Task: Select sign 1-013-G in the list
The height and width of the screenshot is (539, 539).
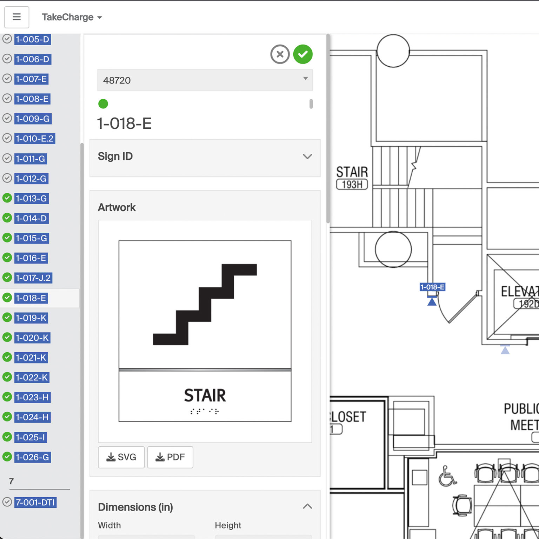Action: click(31, 198)
